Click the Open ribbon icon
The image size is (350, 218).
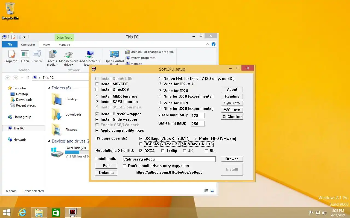click(25, 56)
